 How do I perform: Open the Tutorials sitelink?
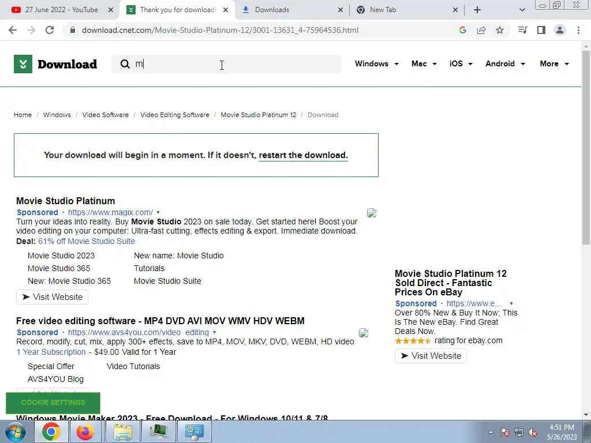[x=149, y=269]
